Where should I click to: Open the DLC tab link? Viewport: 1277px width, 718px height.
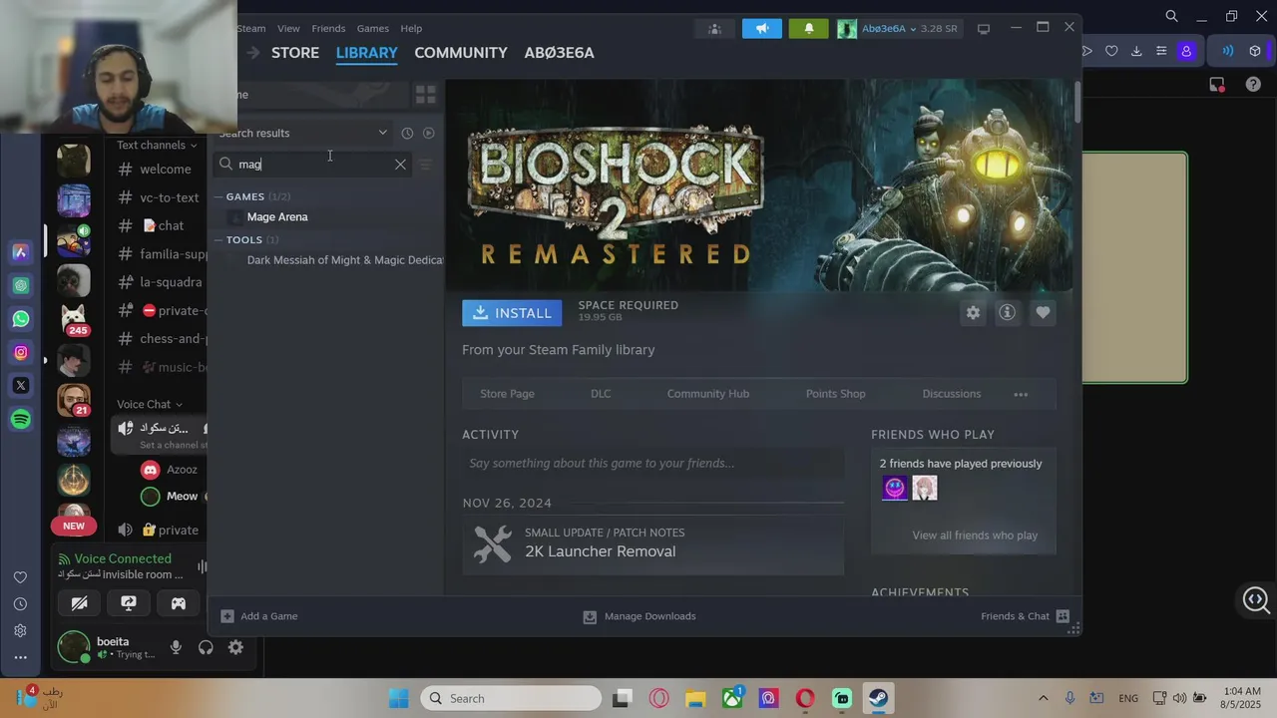601,394
